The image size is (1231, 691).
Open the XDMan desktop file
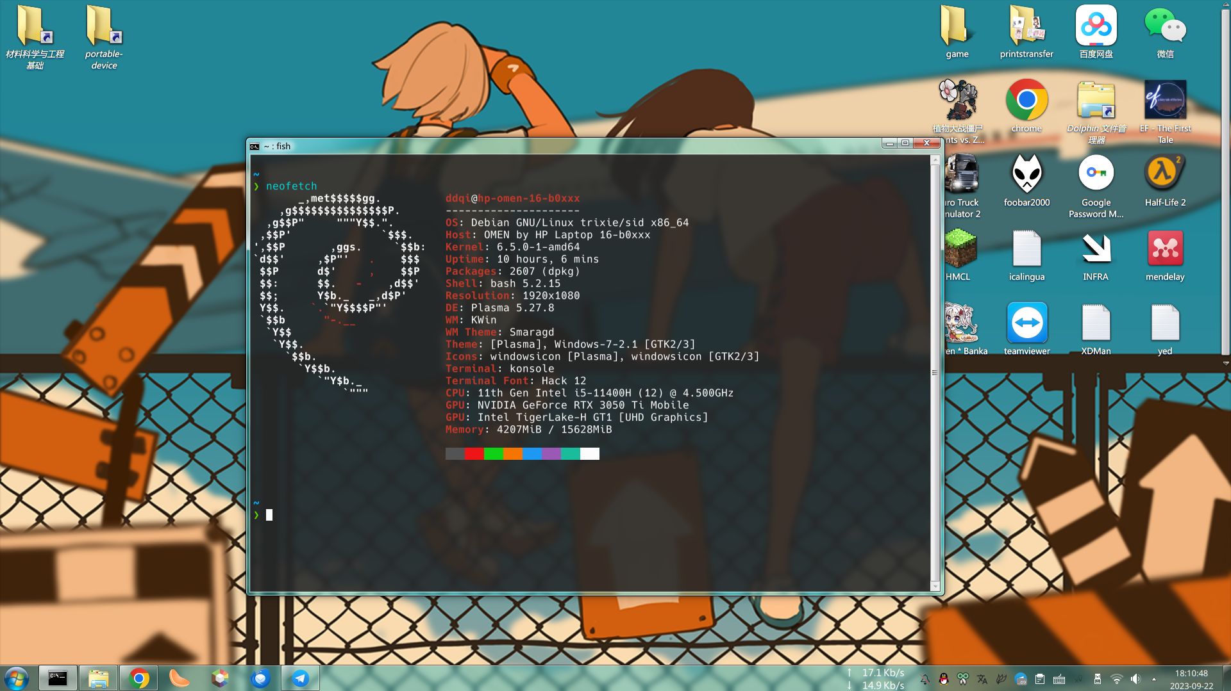(1096, 329)
